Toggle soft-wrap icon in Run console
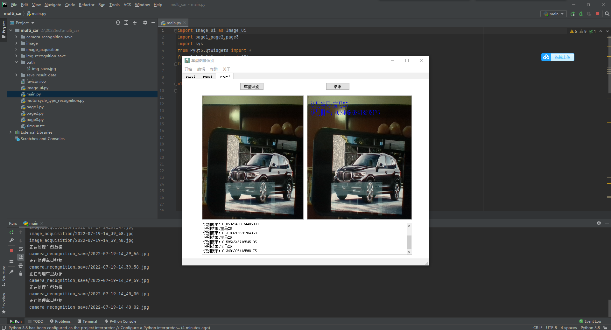This screenshot has width=611, height=330. point(21,249)
